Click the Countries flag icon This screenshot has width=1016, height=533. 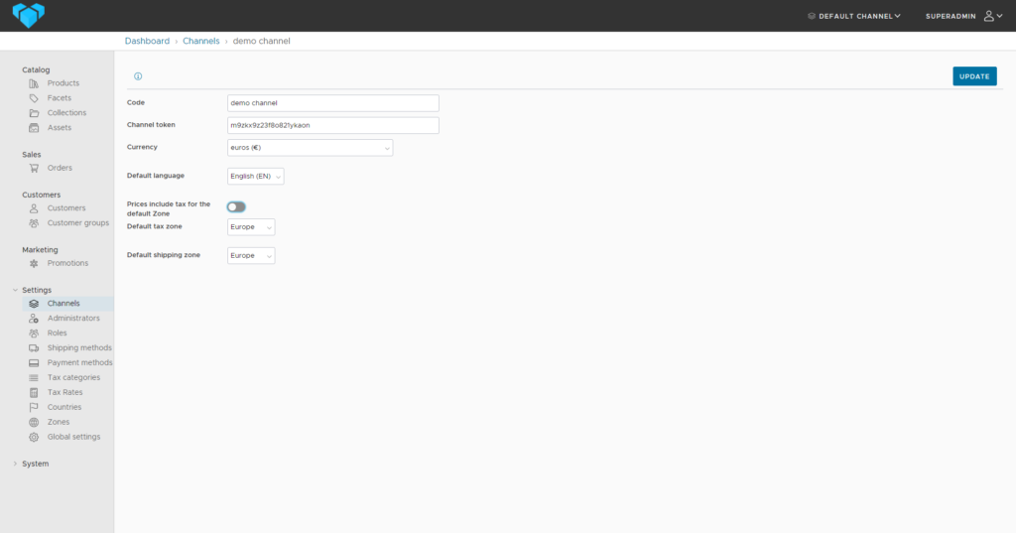pos(34,408)
